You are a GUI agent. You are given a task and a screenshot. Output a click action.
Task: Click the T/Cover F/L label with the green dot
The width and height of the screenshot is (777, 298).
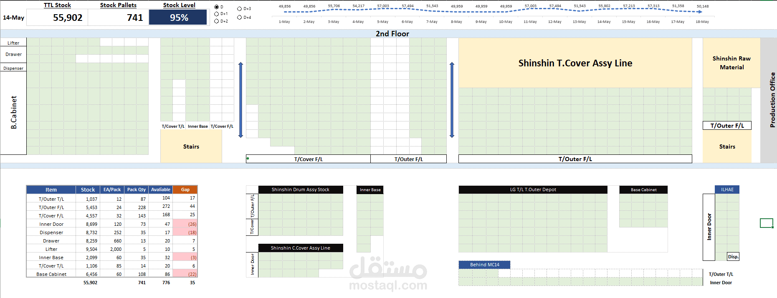[308, 159]
